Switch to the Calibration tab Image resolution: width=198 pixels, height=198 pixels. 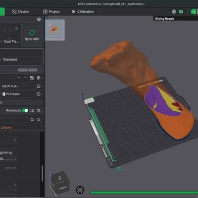[83, 11]
